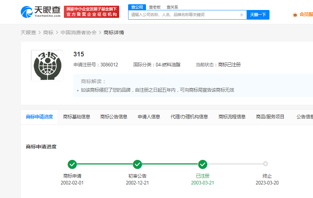Image resolution: width=313 pixels, height=198 pixels.
Task: Click the 商标申请 green checkmark step
Action: (72, 164)
